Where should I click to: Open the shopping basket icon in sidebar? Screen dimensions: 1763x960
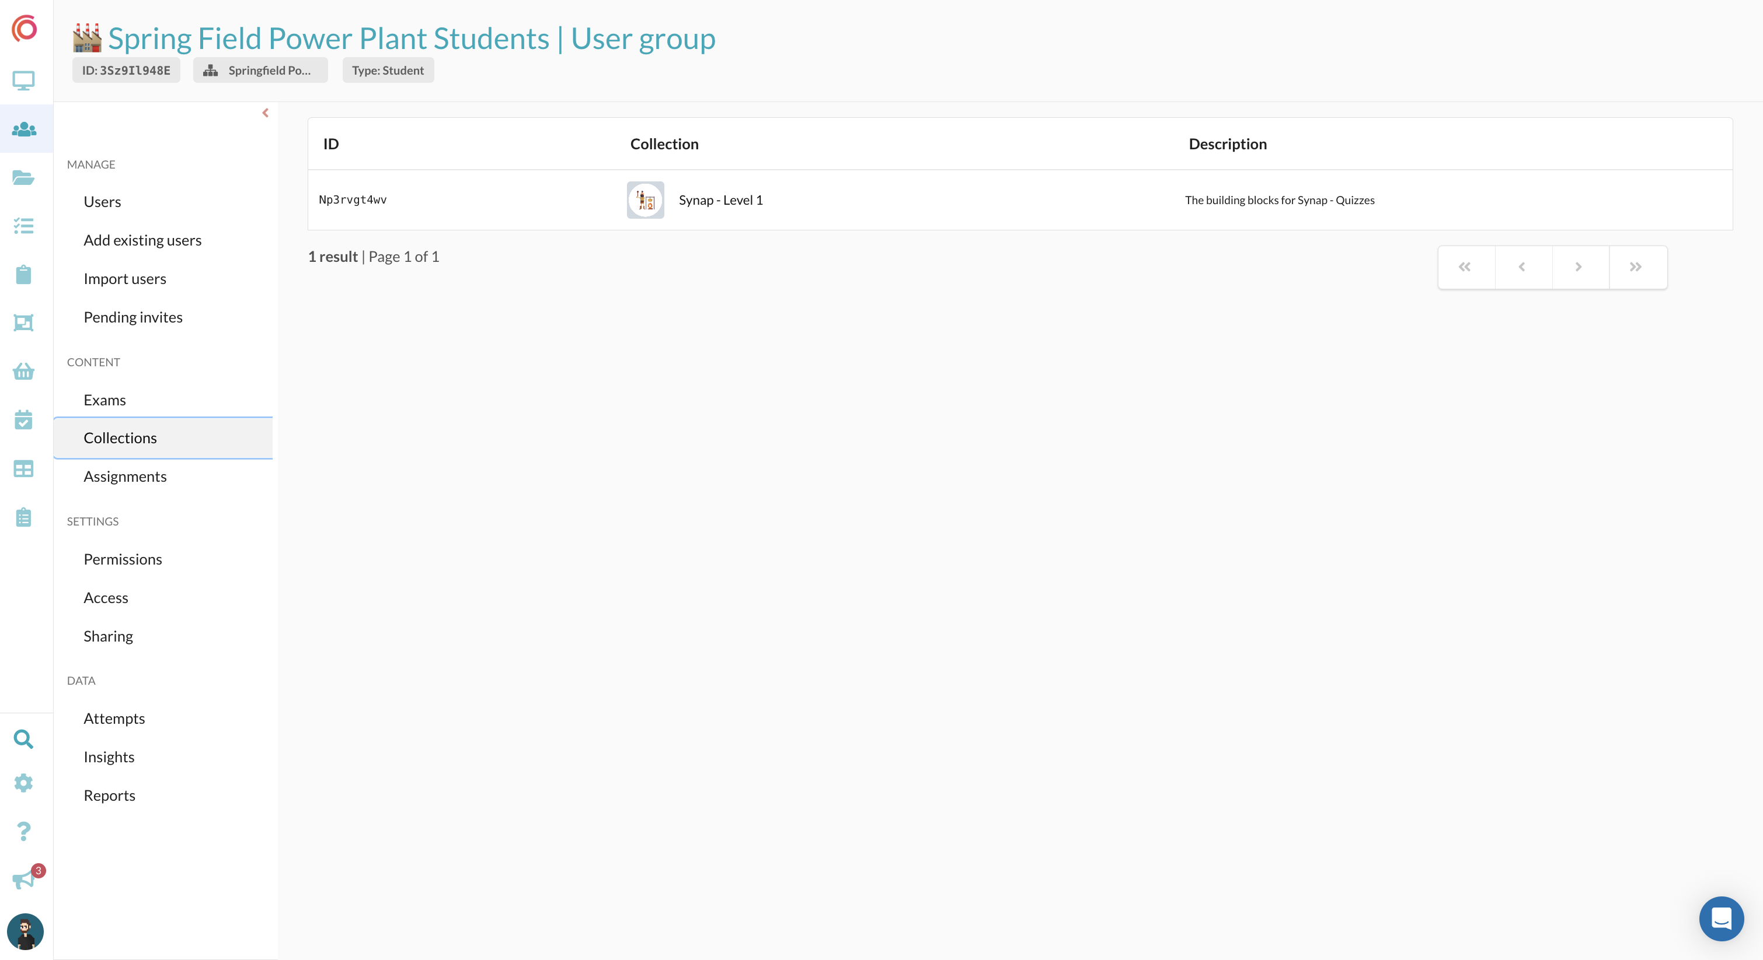[24, 372]
